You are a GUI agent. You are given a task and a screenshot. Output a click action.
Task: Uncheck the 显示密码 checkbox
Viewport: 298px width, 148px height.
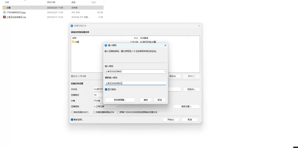click(106, 89)
